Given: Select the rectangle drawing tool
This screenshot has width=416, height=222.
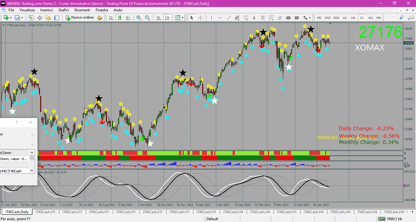Looking at the screenshot, I should click(x=297, y=18).
